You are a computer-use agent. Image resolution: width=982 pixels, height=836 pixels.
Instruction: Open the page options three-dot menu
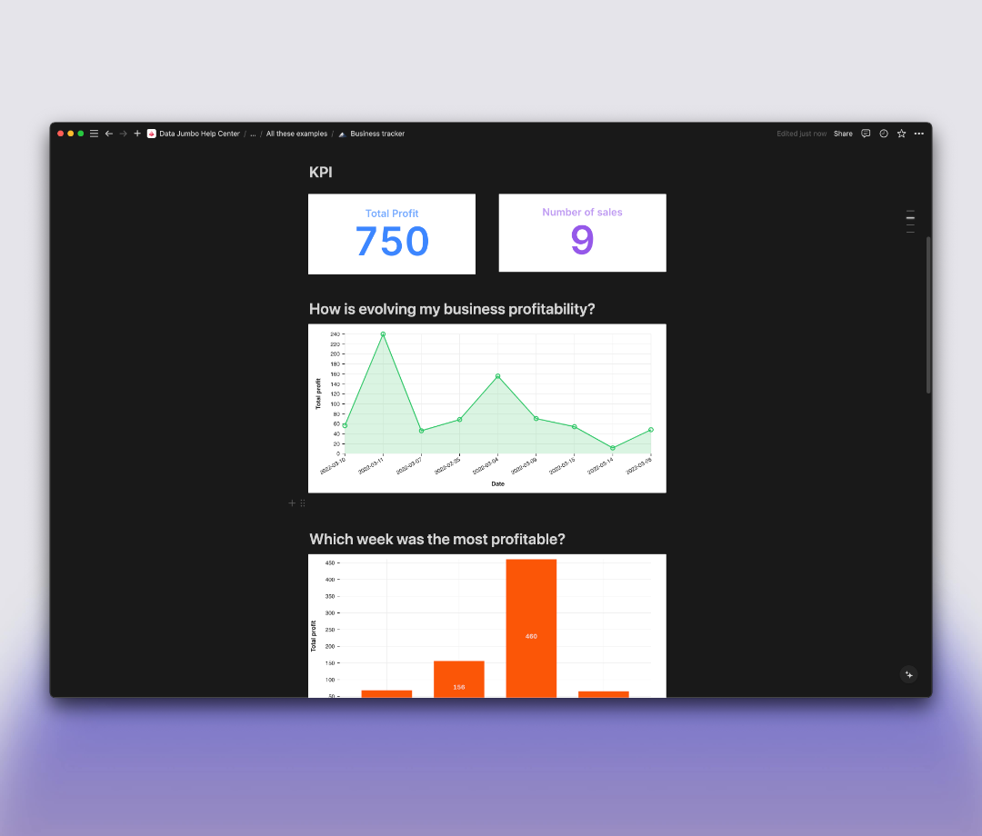918,134
